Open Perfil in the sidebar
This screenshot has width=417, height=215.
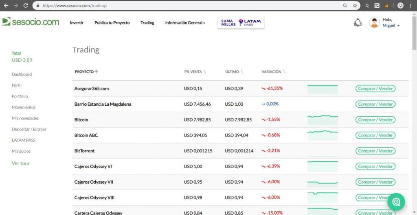(x=16, y=85)
